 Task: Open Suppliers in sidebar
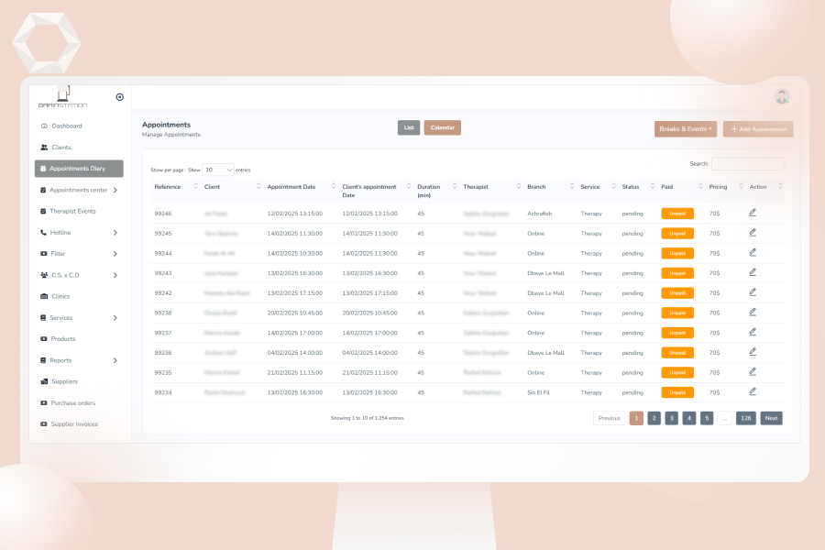pos(65,381)
